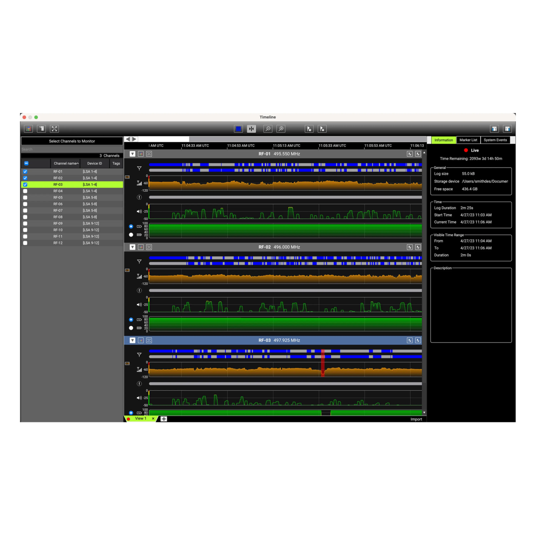Click the RF-03 interference warning icon

139,384
